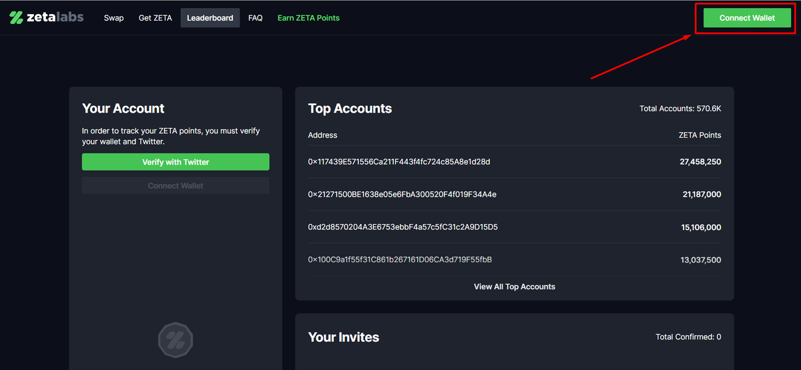Screen dimensions: 801x370
Task: Open the Swap page
Action: click(113, 18)
